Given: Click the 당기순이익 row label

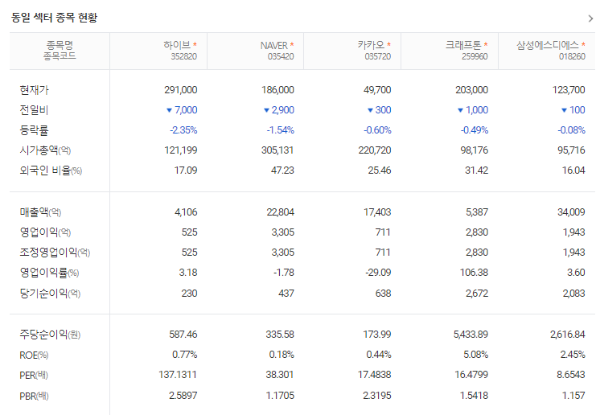Looking at the screenshot, I should coord(50,294).
